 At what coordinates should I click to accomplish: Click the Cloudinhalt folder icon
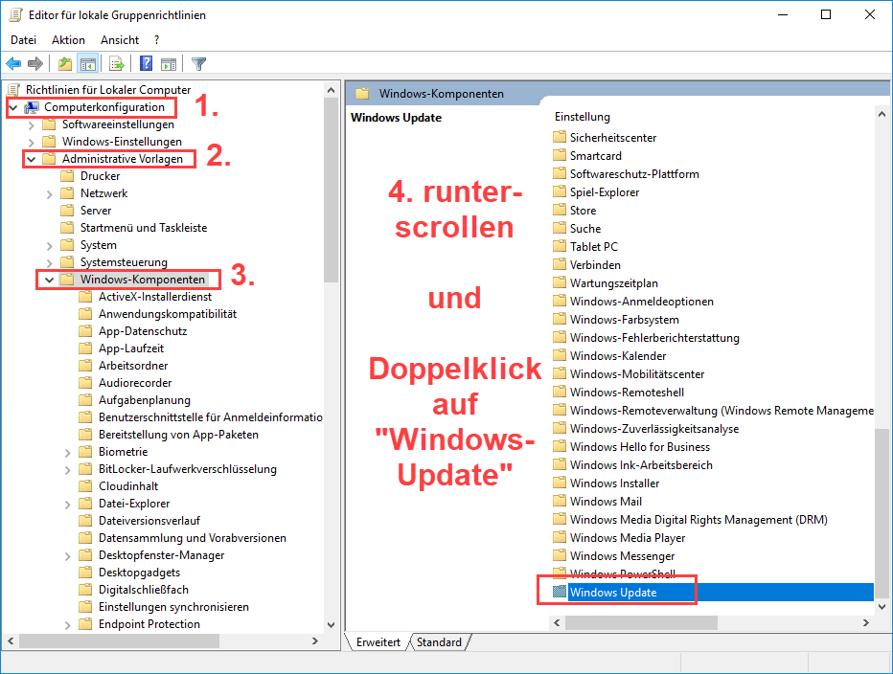(85, 486)
